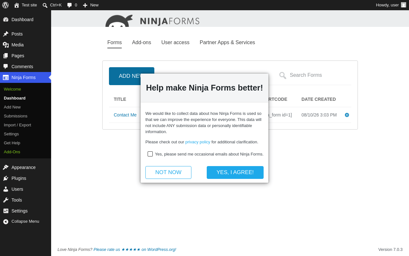Open Tools in the sidebar
The width and height of the screenshot is (409, 256).
pos(26,200)
